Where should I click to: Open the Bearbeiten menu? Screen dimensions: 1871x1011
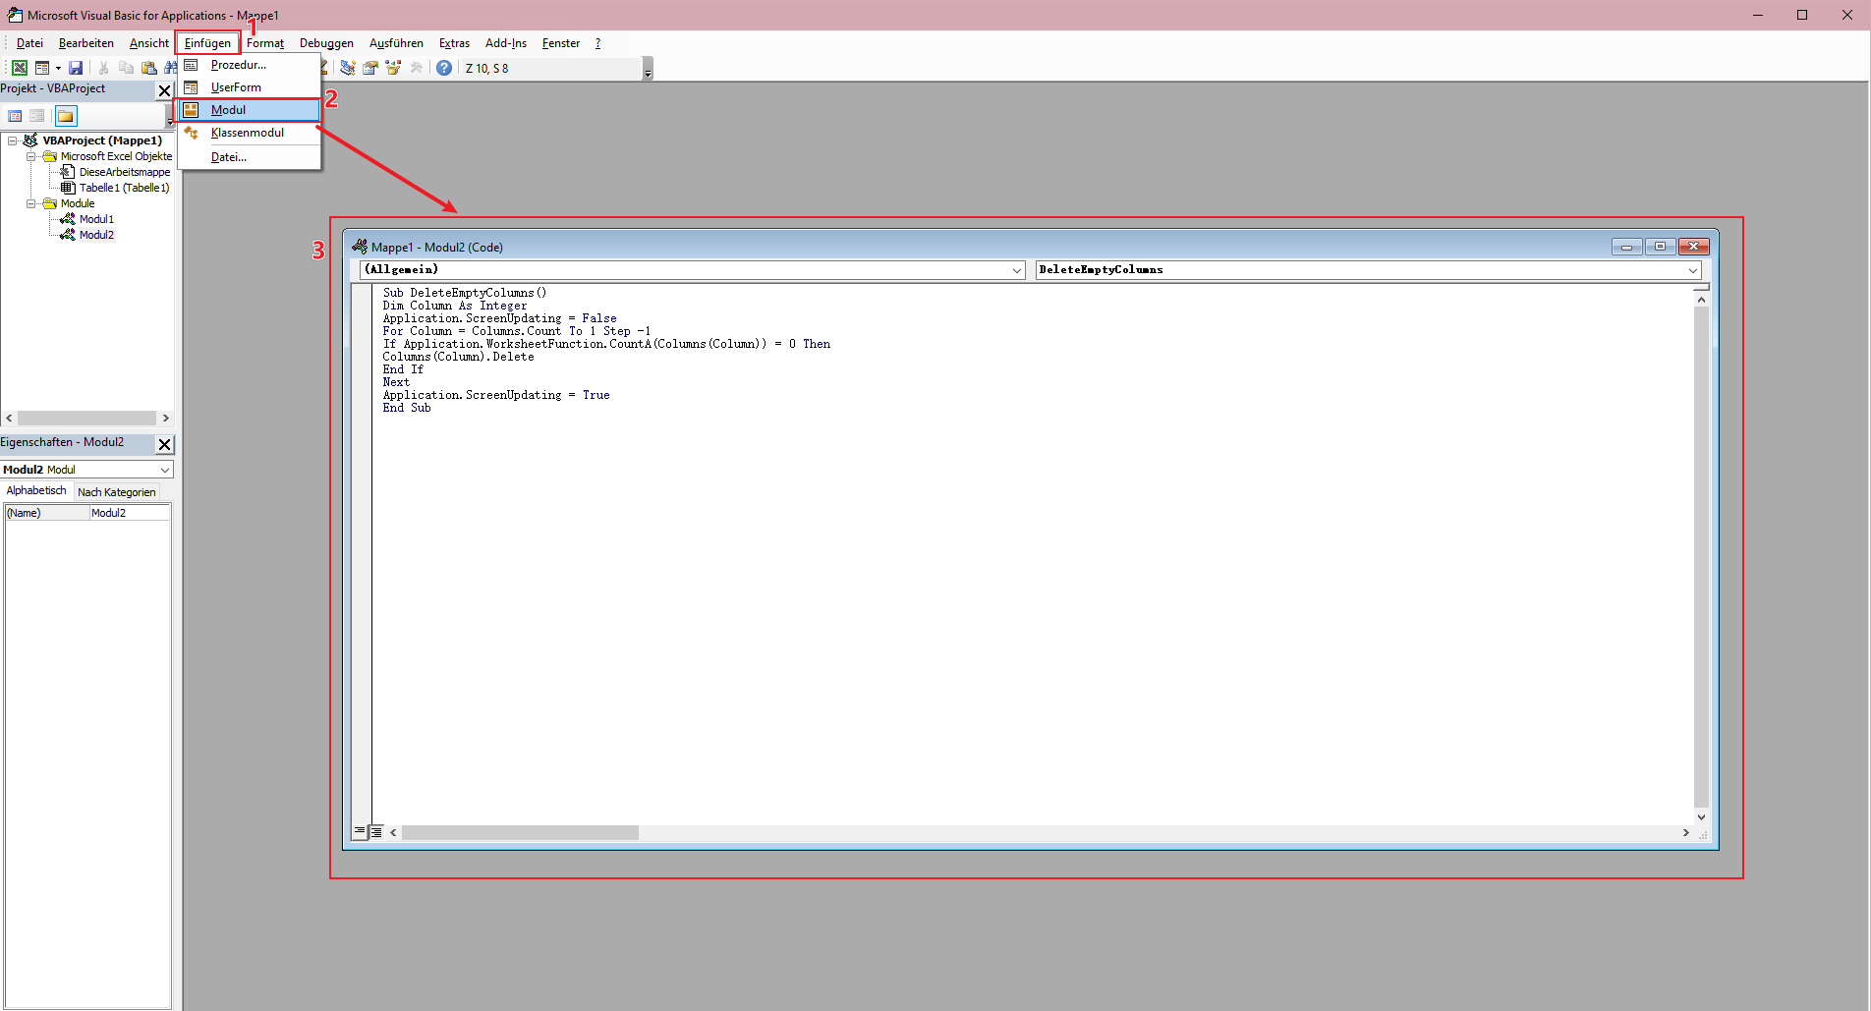[86, 43]
